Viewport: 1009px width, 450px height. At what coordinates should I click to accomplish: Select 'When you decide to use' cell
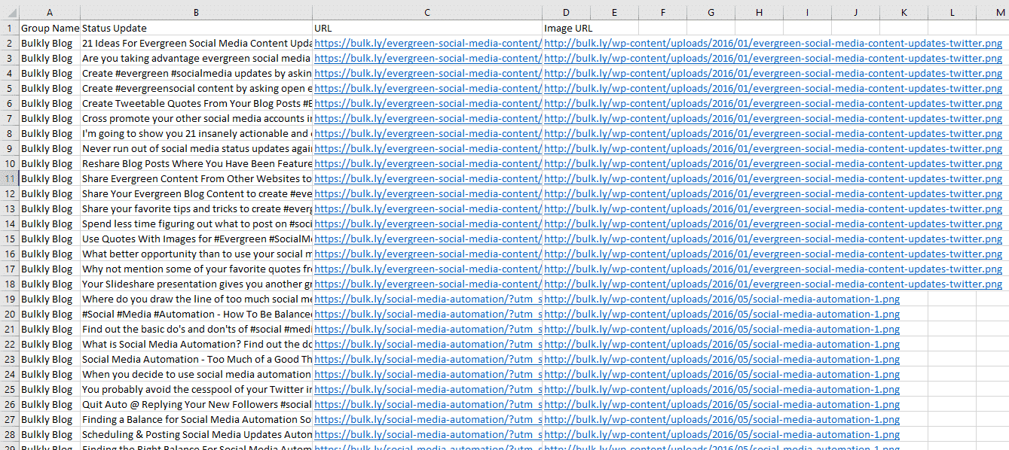(196, 374)
